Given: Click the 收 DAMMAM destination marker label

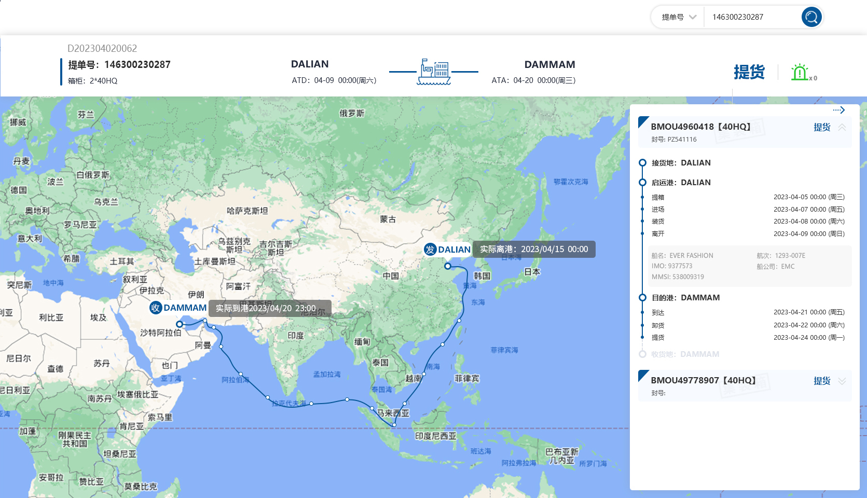Looking at the screenshot, I should click(x=178, y=308).
